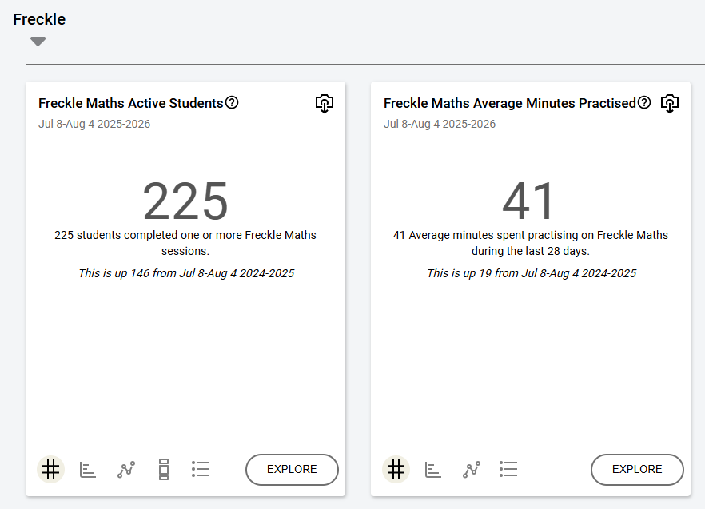Switch Average Minutes card to line chart
The height and width of the screenshot is (509, 705).
(472, 469)
